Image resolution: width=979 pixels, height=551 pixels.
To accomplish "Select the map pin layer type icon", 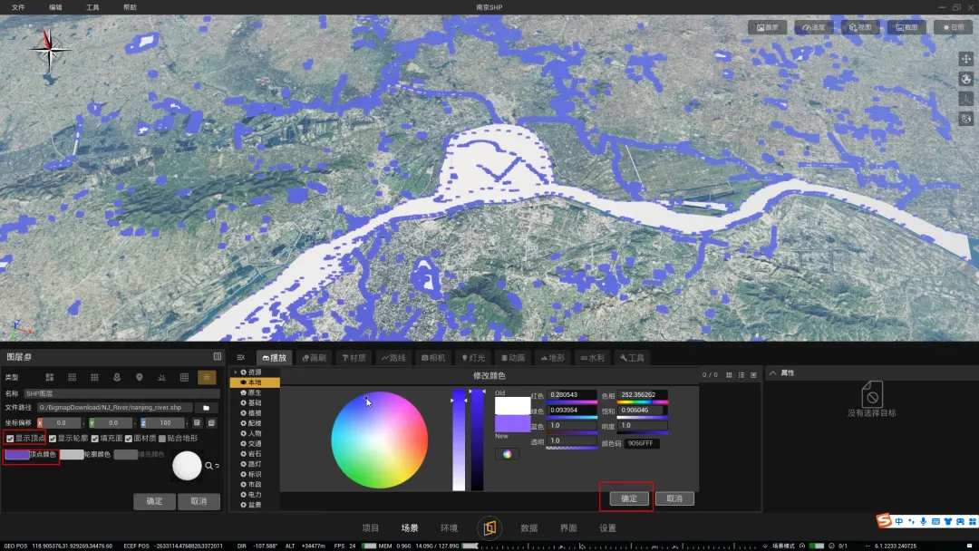I will [x=140, y=378].
